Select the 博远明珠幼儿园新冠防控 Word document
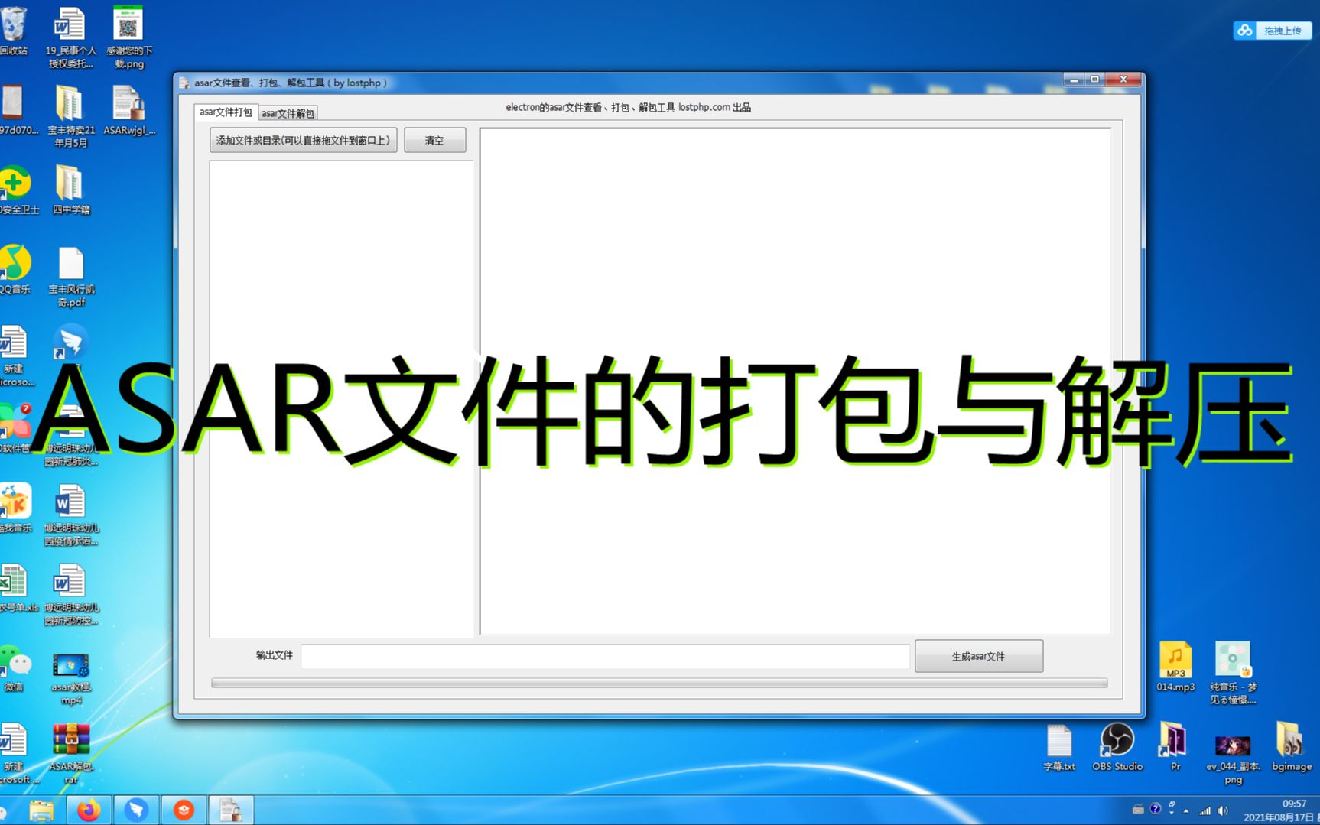 [70, 596]
